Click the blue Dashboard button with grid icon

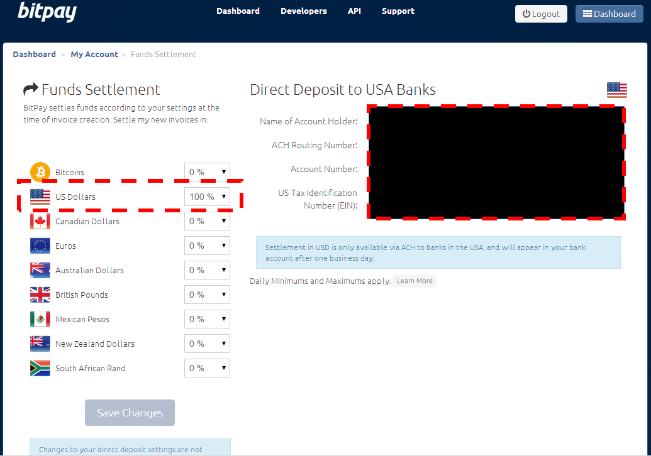click(x=609, y=14)
